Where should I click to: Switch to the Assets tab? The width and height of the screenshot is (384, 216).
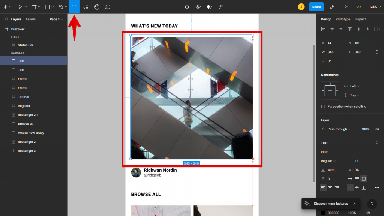(x=30, y=19)
